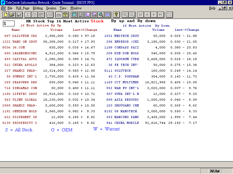Image resolution: width=233 pixels, height=174 pixels.
Task: Select the 296 EMPEROR (CHI stock
Action: pos(151,41)
